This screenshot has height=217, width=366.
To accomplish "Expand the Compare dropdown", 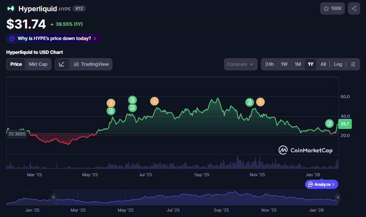I will pos(240,64).
